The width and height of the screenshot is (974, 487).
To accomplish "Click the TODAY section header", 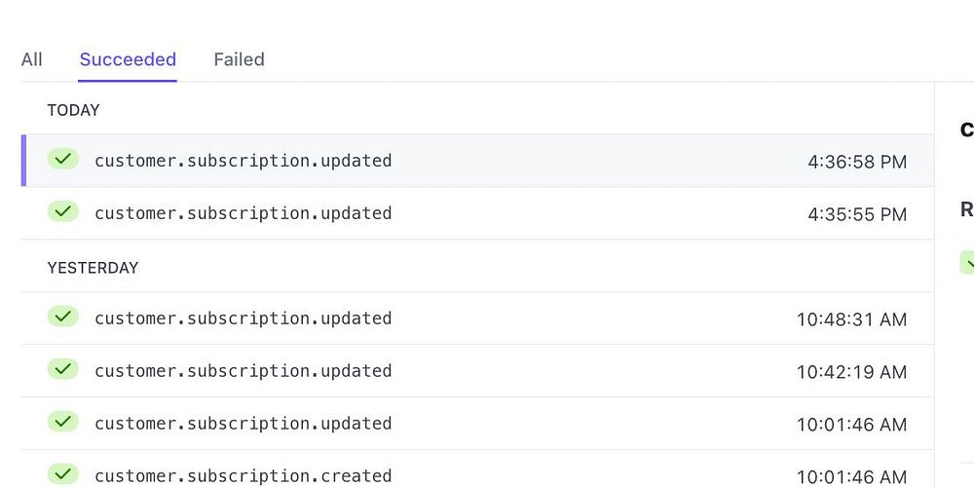I will [73, 110].
